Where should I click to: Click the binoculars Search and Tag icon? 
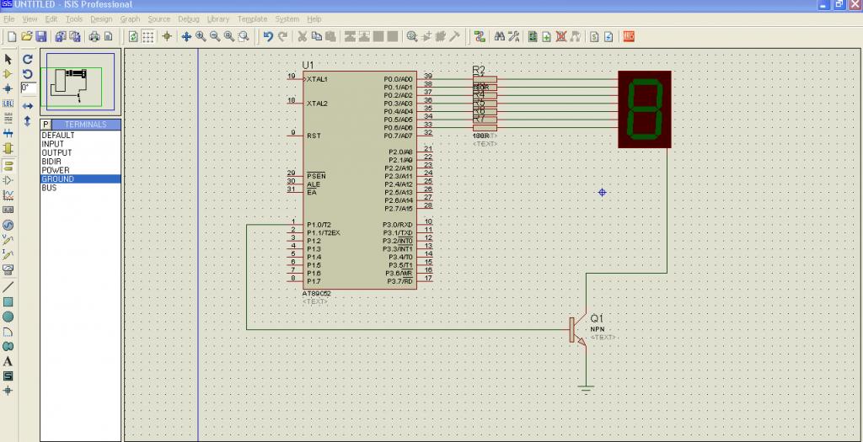tap(500, 36)
